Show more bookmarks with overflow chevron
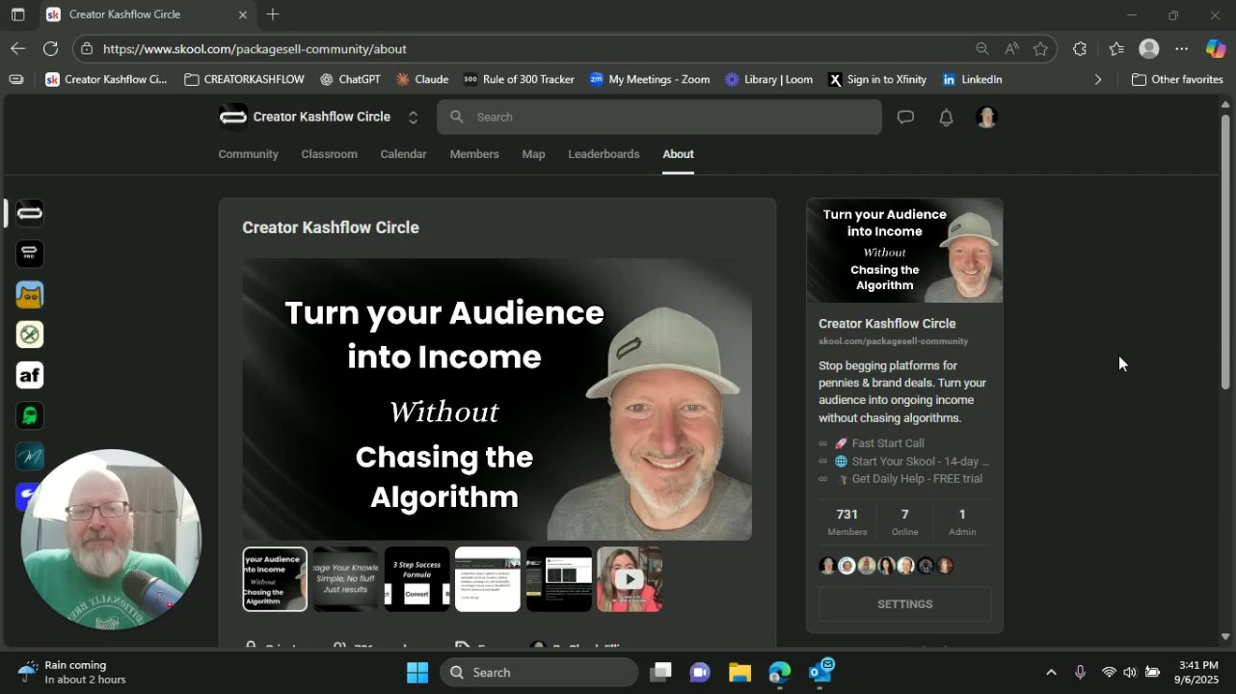The width and height of the screenshot is (1236, 694). [1097, 80]
